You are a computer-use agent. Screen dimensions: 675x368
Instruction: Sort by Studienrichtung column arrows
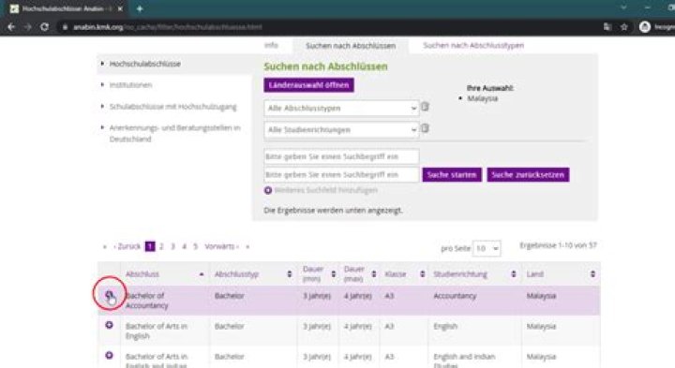point(513,273)
